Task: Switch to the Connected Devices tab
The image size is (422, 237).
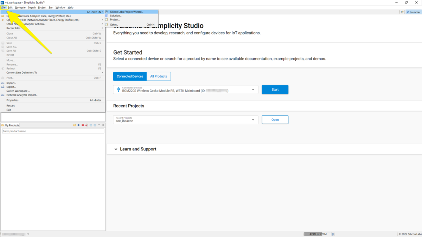Action: (130, 76)
